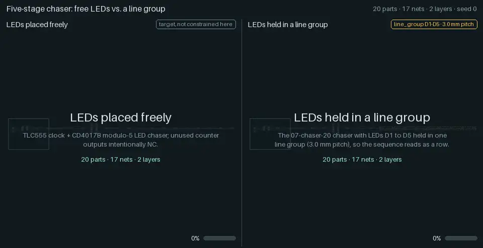Click the right panel '20 parts · 17 nets · 2 layers' line
The image size is (483, 248).
click(x=362, y=160)
